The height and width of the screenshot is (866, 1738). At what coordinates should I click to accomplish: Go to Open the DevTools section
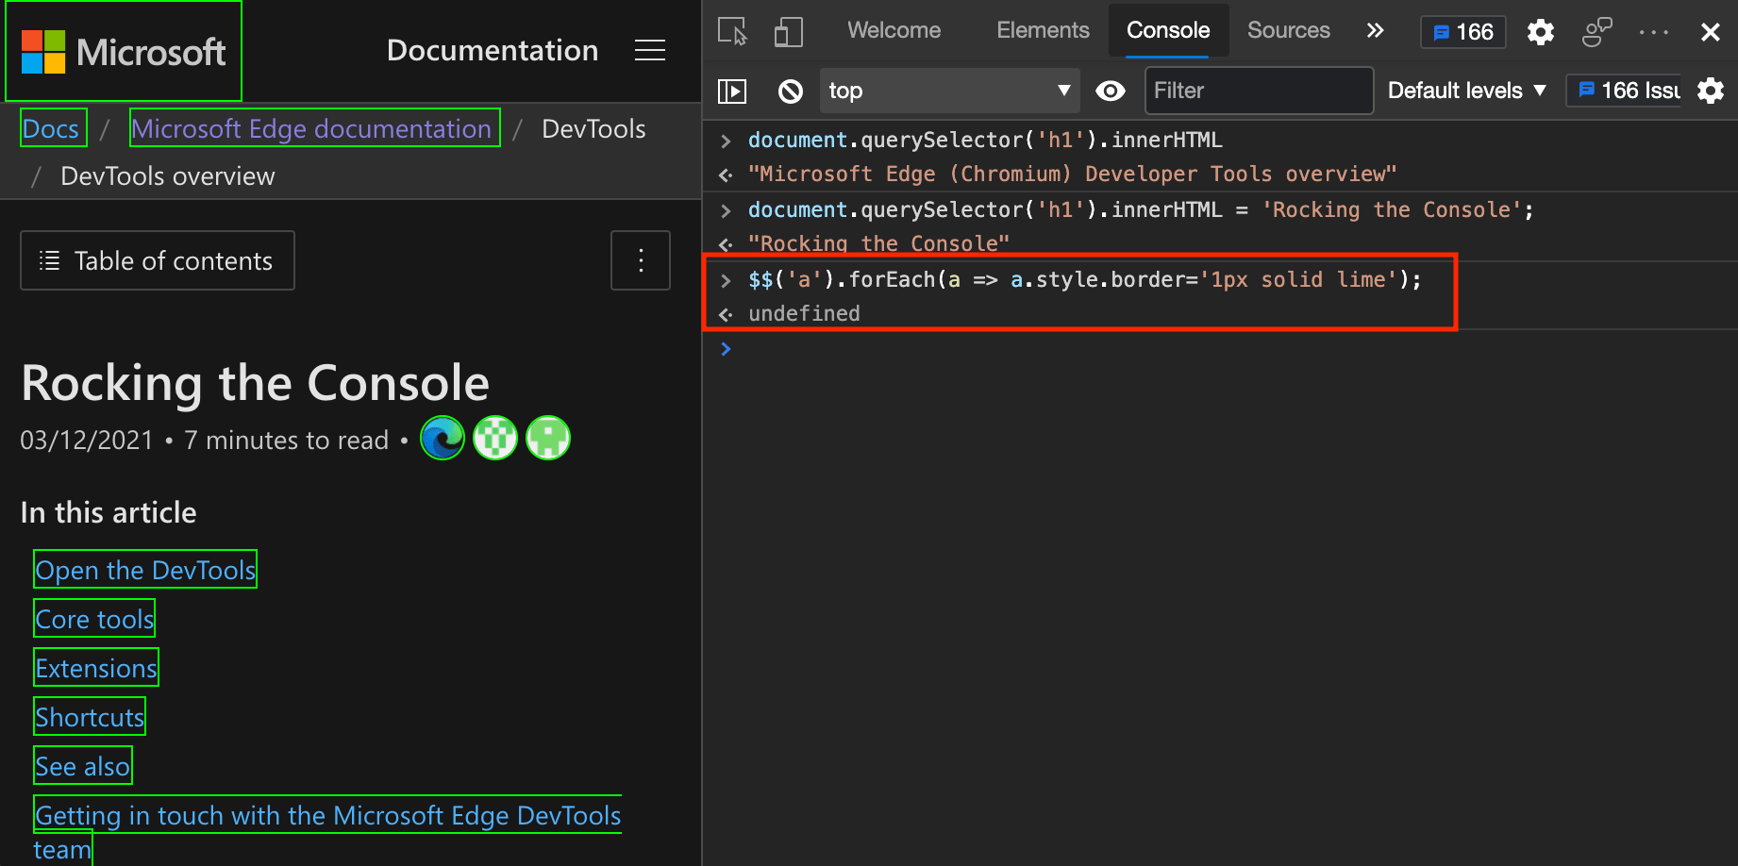tap(145, 570)
